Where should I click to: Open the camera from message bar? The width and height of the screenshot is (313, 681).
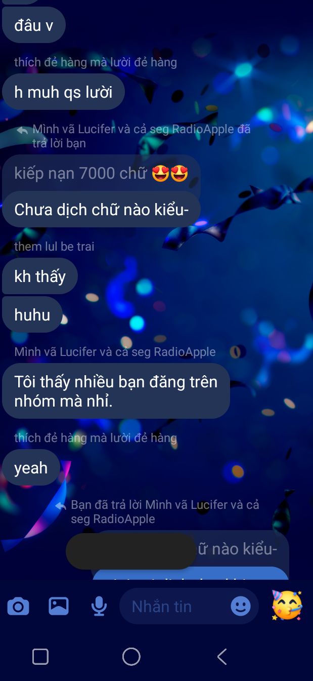point(18,606)
